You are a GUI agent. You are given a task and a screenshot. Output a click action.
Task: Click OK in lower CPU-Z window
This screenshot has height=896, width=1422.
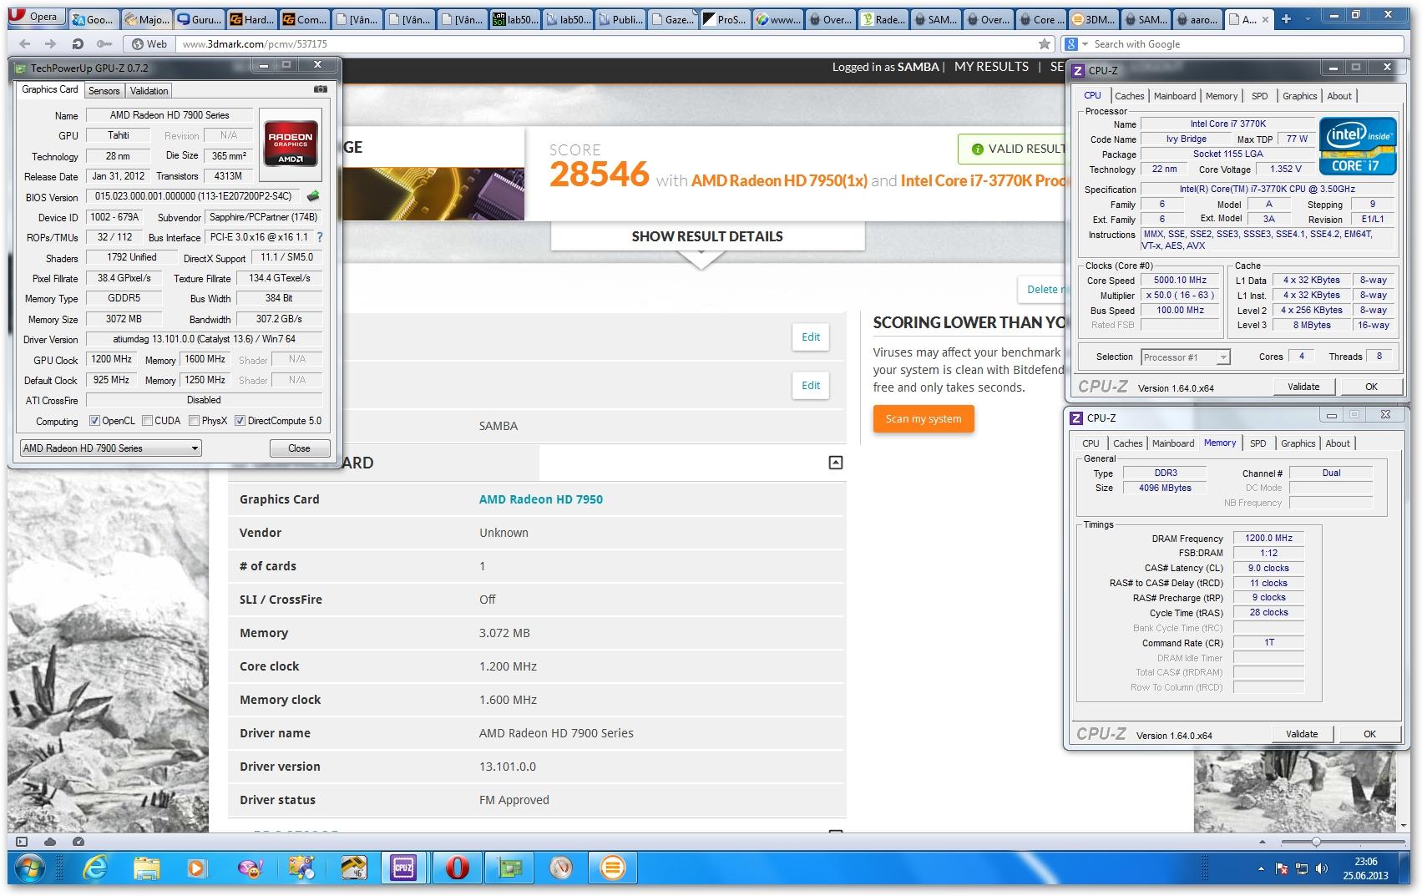click(1369, 734)
